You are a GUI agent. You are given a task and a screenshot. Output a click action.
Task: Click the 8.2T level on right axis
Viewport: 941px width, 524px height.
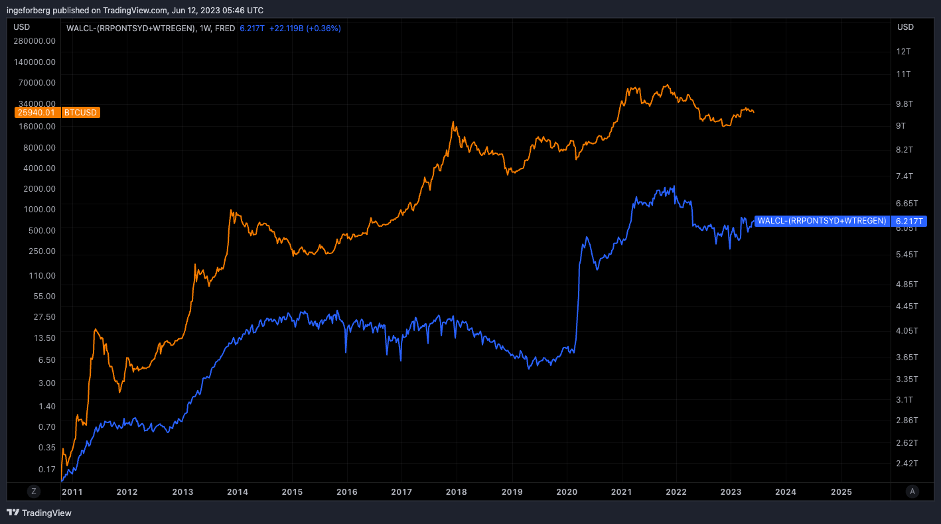click(x=905, y=150)
